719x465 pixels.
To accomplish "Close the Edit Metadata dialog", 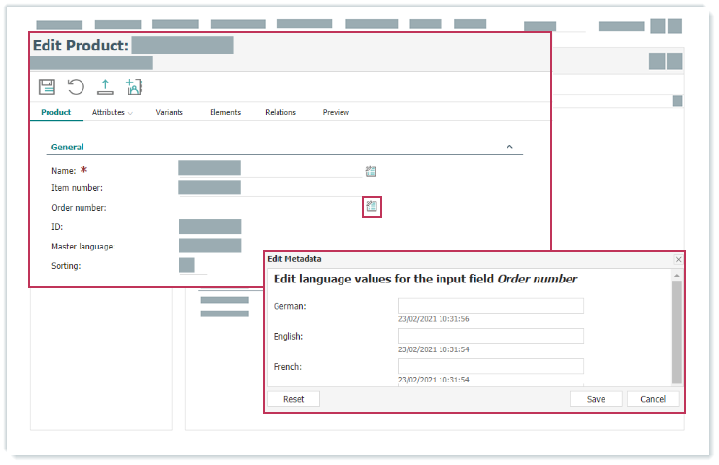I will 678,260.
